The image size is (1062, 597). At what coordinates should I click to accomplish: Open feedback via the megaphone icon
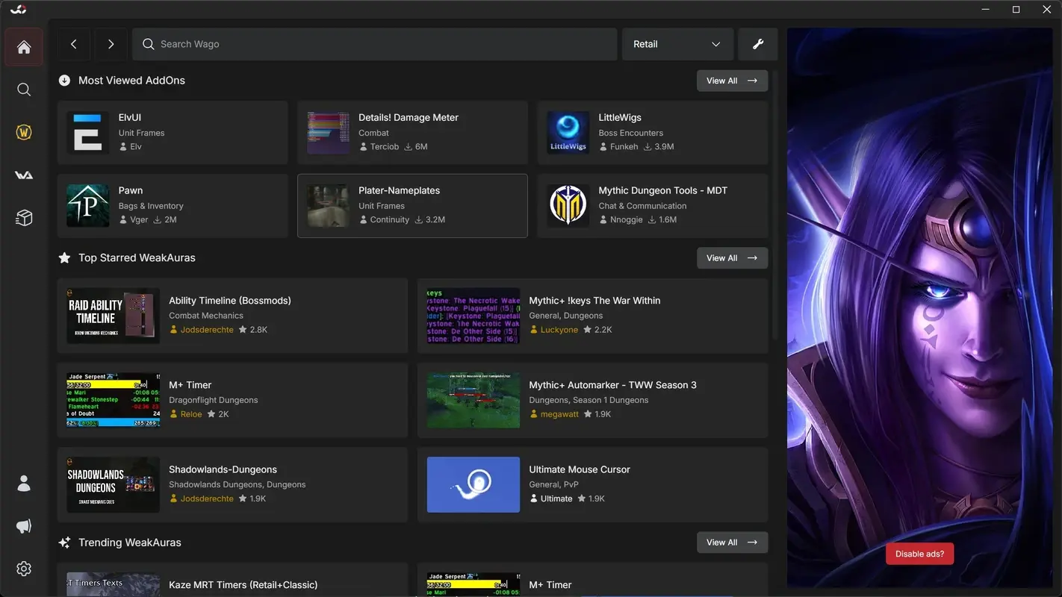(23, 525)
